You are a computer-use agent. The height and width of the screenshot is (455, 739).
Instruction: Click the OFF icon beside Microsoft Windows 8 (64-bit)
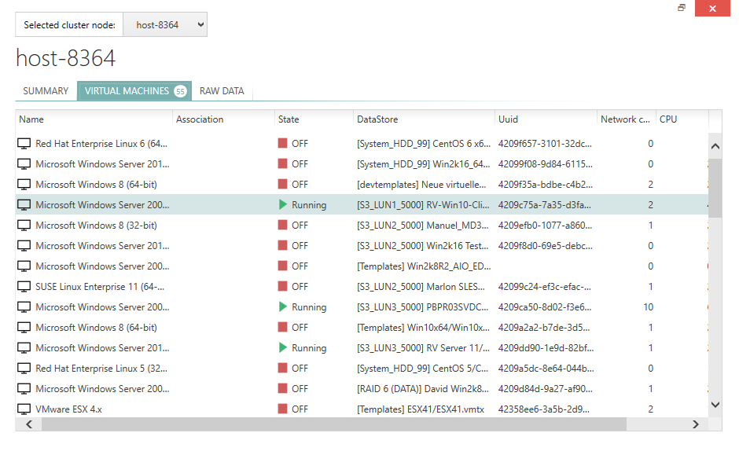tap(281, 184)
